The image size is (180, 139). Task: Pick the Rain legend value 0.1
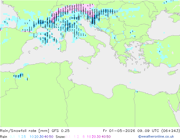click(12, 137)
